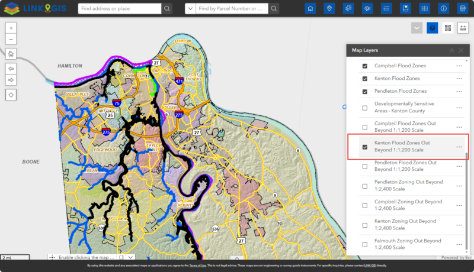Check Kenton Zoning Out Beyond 1:2,400
Viewport: 474px width, 272px height.
pos(365,225)
